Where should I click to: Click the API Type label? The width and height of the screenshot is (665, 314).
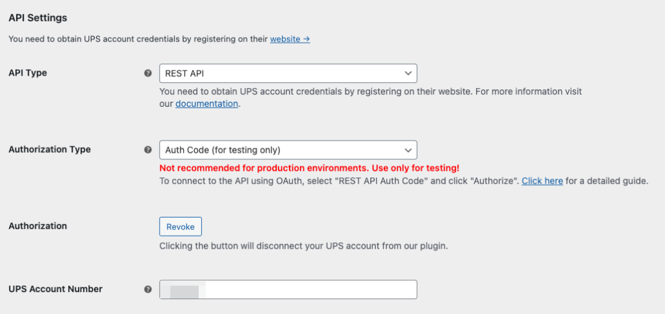[x=27, y=73]
